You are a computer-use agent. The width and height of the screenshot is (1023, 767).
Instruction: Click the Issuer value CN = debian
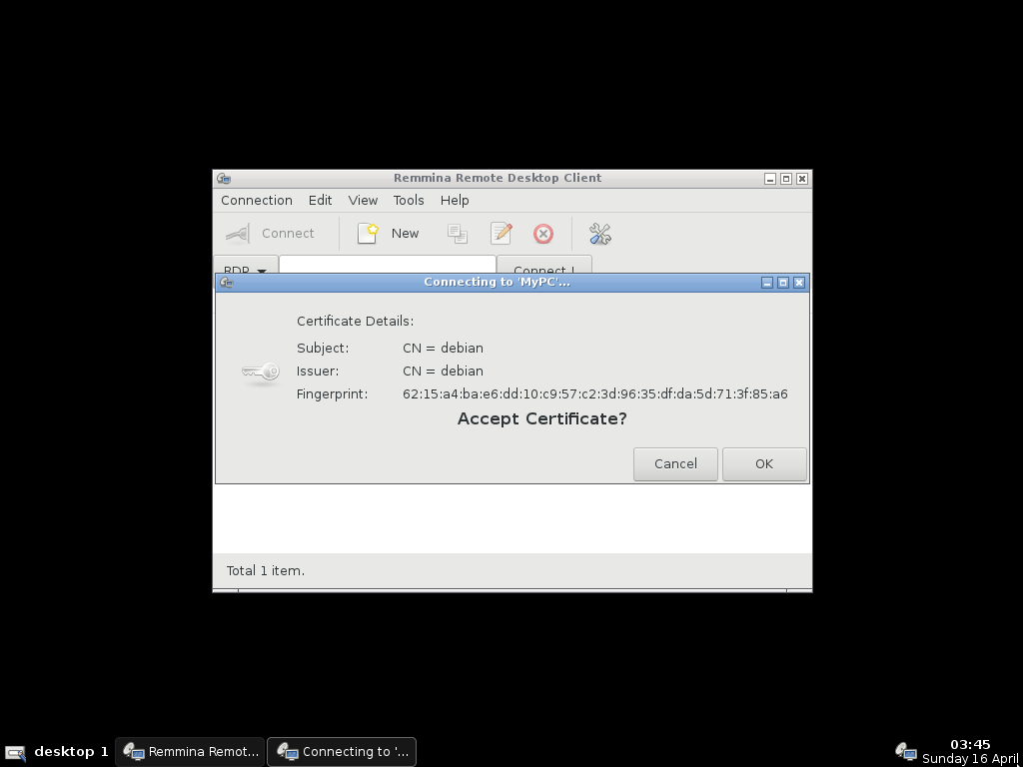443,372
